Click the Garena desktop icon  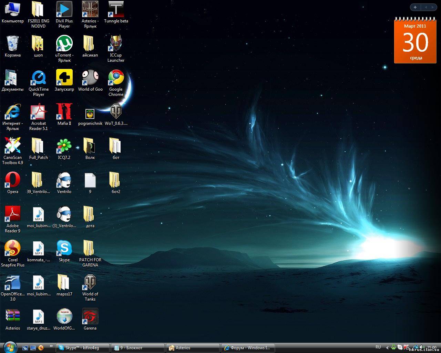tap(90, 317)
